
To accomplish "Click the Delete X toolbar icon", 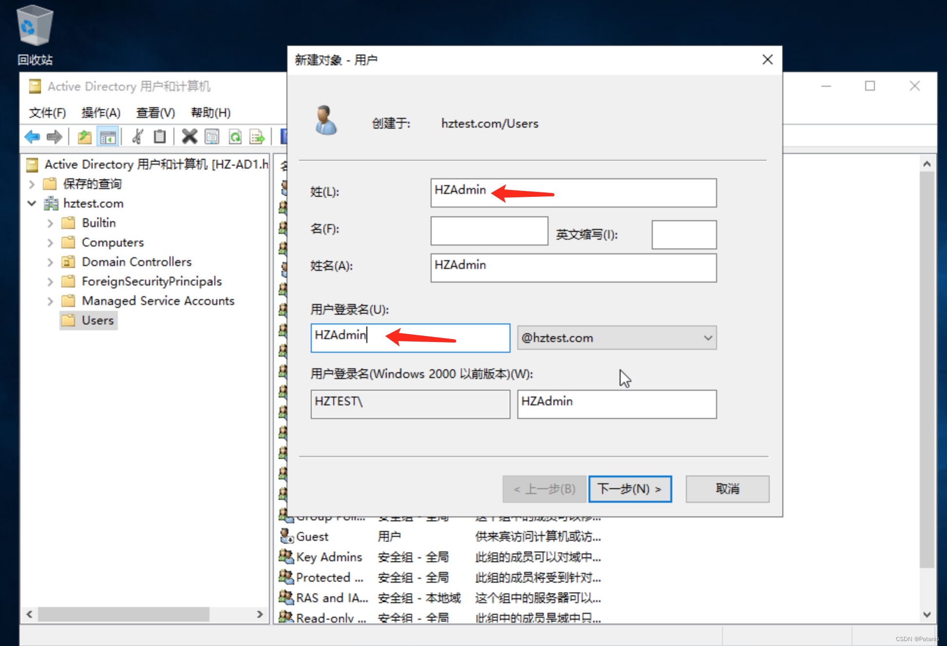I will [189, 137].
